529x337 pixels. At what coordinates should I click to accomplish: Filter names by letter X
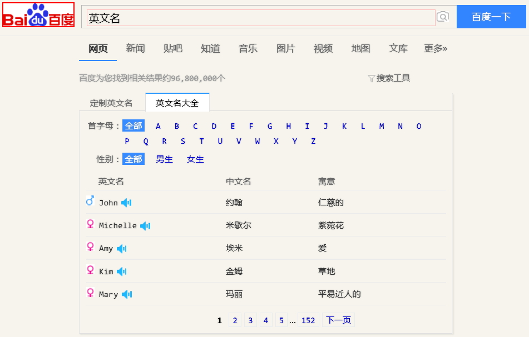click(x=276, y=141)
